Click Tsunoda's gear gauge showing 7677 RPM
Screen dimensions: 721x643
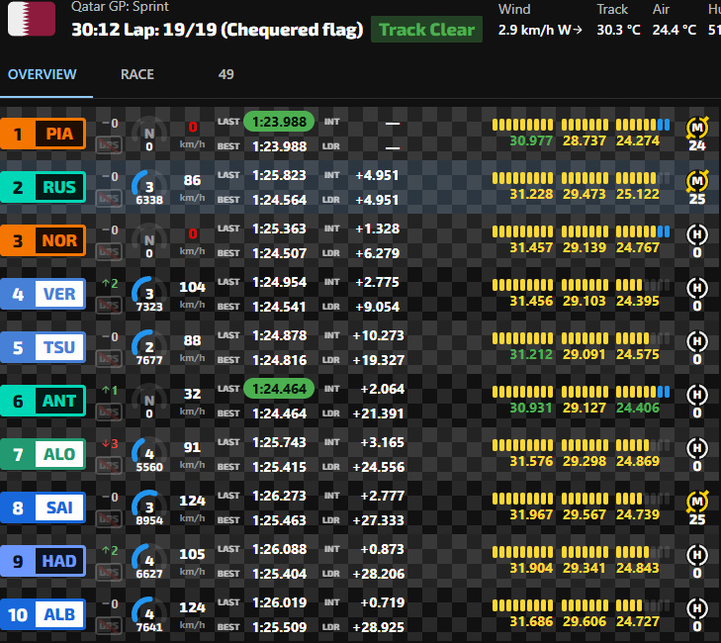(149, 348)
